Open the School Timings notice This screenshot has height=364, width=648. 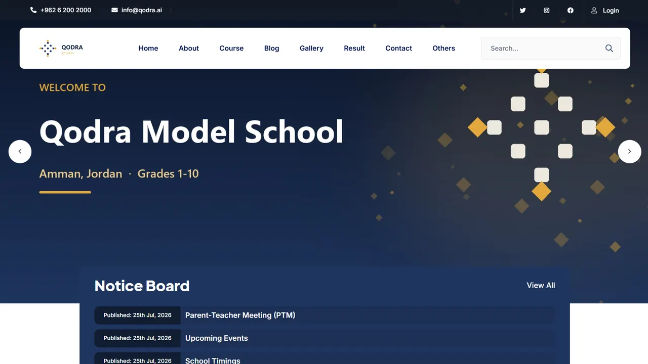point(213,360)
